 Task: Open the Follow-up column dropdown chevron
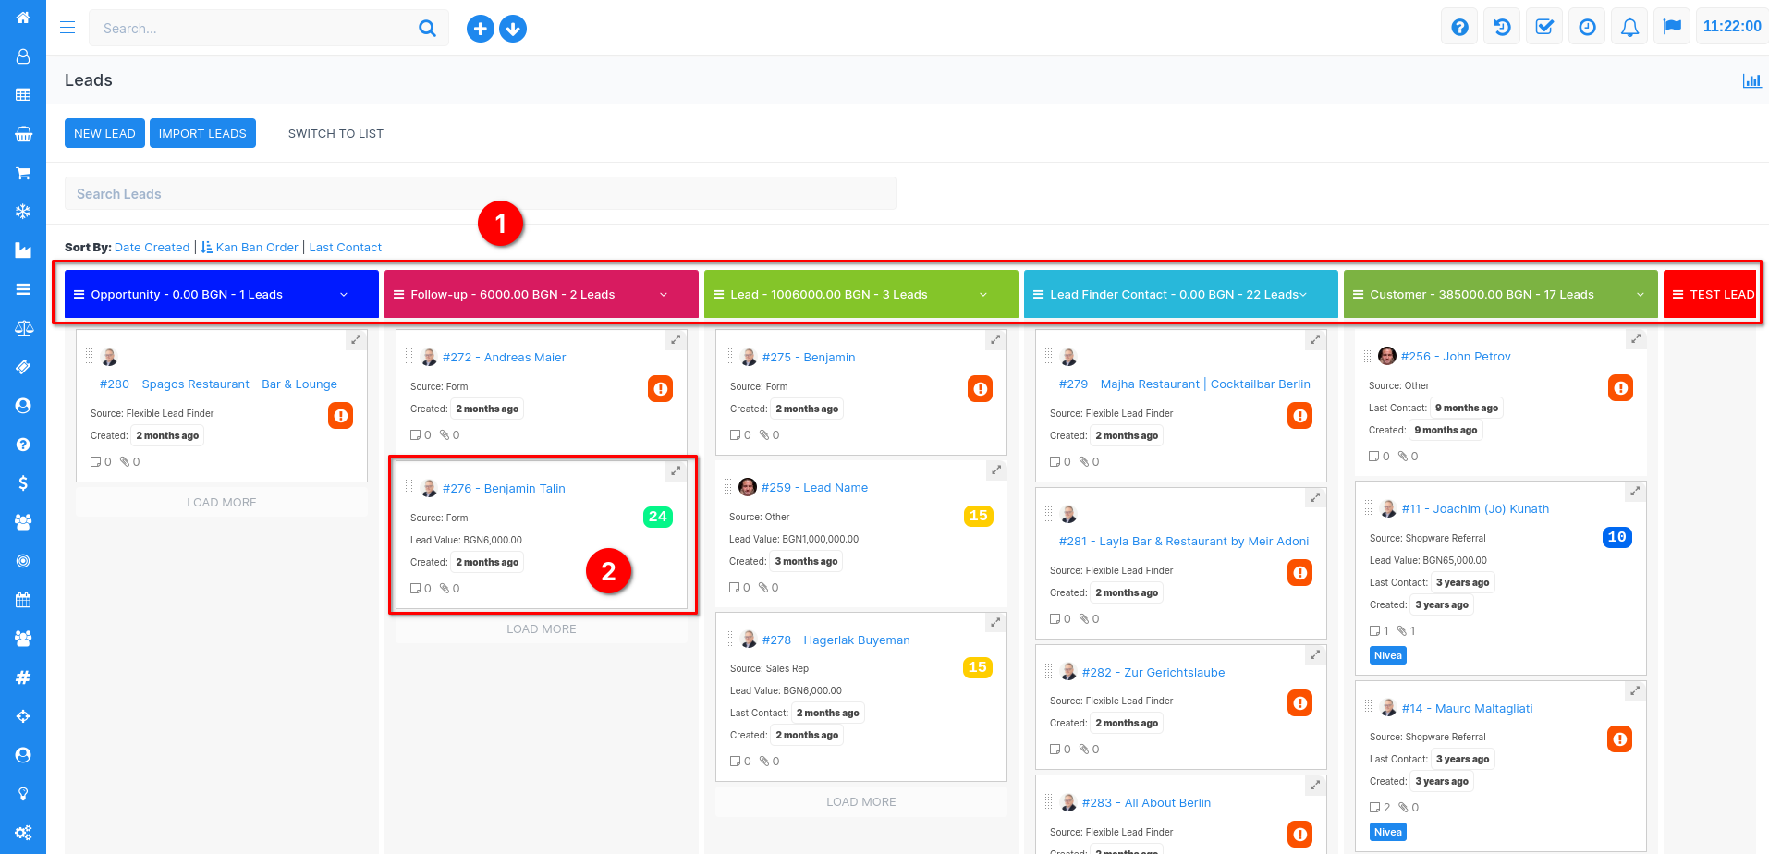[x=664, y=295]
